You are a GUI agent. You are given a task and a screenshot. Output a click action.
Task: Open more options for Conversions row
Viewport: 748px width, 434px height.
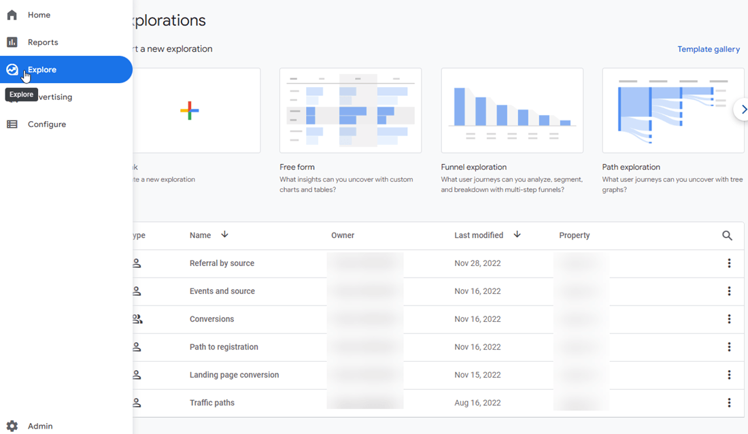[x=729, y=319]
